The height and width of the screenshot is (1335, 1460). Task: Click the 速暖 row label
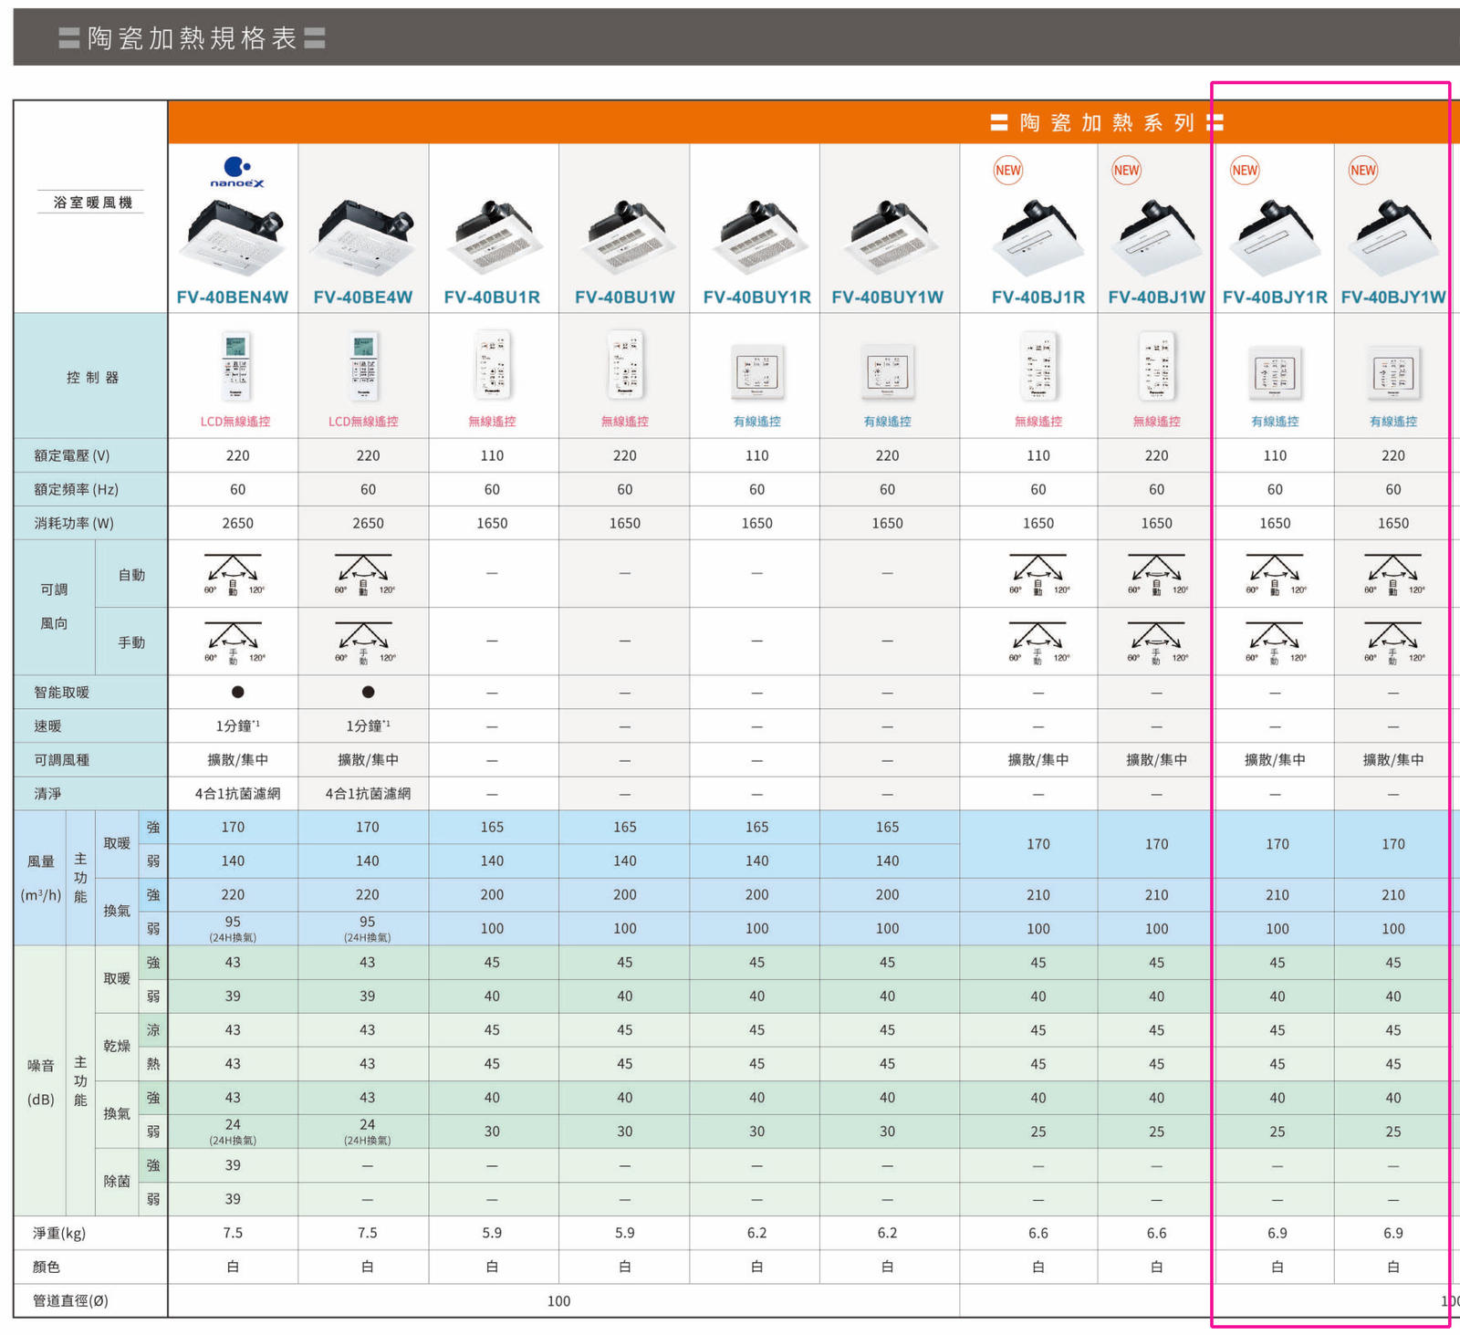coord(47,726)
